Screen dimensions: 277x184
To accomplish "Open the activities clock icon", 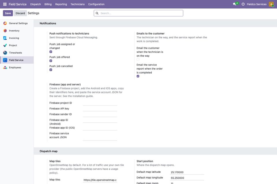I will pos(243,4).
